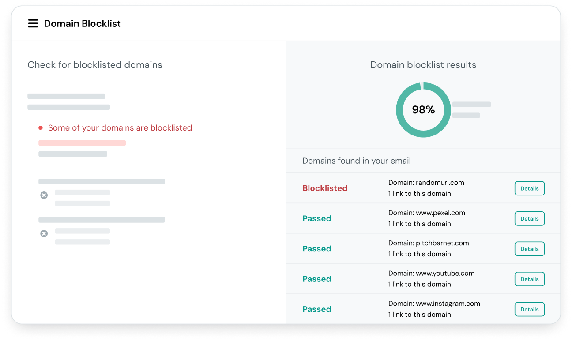Click 'Check for blocklisted domains' heading

click(x=95, y=65)
